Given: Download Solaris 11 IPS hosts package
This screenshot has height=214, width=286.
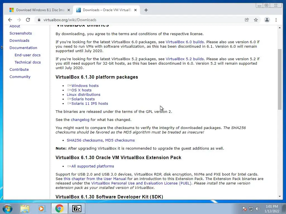Looking at the screenshot, I should (x=90, y=104).
